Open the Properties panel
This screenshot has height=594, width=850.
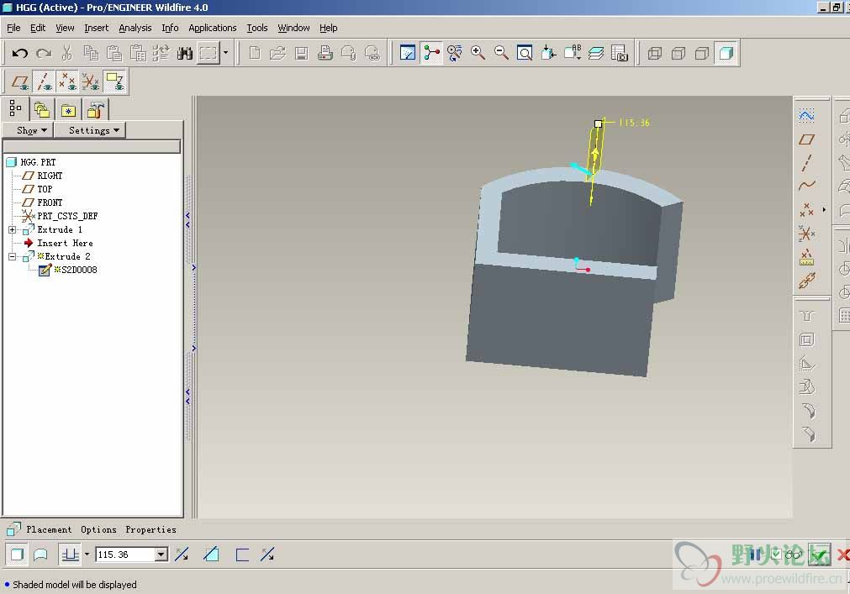[x=150, y=529]
